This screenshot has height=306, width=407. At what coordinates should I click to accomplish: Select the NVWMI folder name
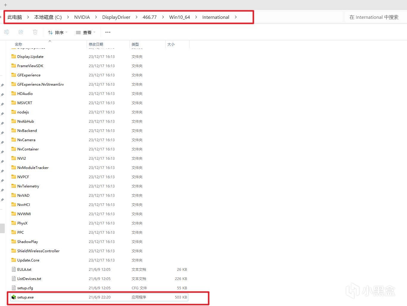(x=24, y=214)
